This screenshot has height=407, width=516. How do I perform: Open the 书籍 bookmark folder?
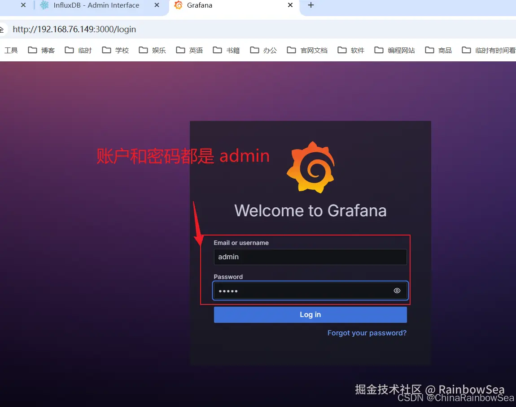227,50
